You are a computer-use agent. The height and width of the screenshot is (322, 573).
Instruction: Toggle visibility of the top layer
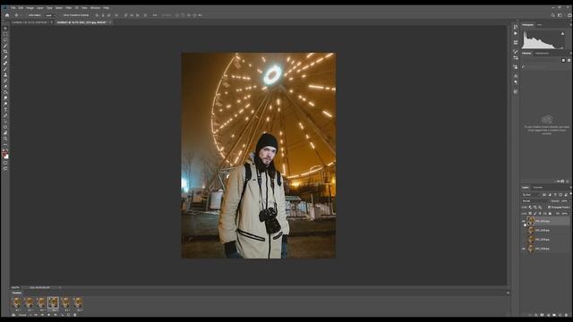click(x=524, y=221)
